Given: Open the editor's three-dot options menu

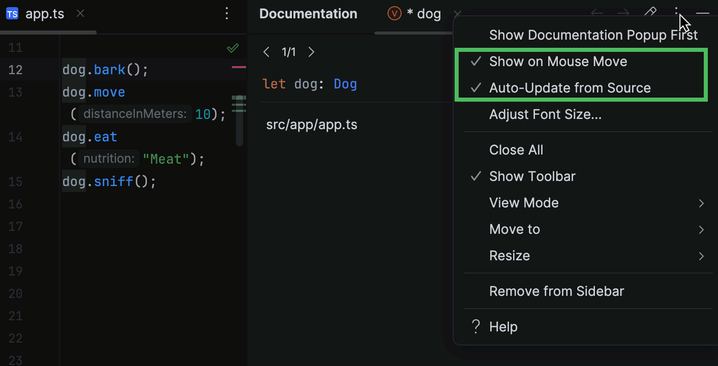Looking at the screenshot, I should point(227,14).
